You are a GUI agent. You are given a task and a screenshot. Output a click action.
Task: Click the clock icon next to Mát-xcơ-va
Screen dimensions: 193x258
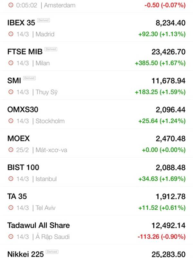pyautogui.click(x=11, y=150)
